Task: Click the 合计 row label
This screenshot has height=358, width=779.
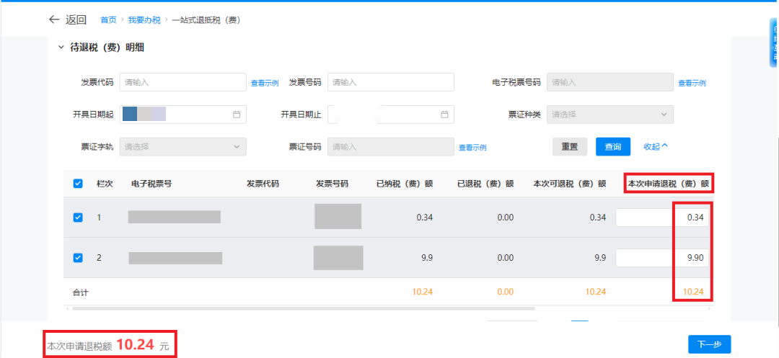Action: click(81, 292)
